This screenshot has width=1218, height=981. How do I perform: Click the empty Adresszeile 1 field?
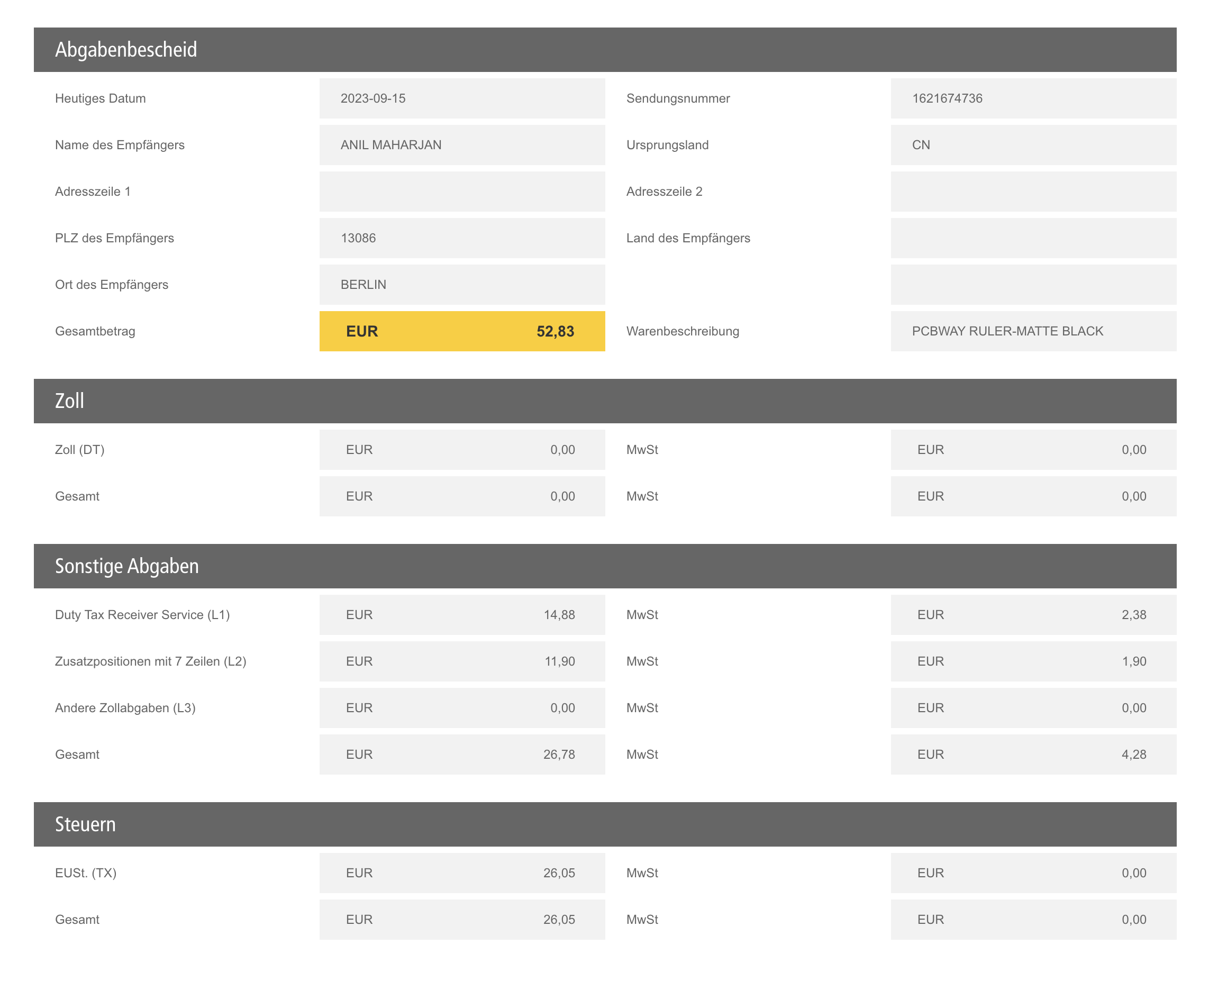[x=461, y=192]
